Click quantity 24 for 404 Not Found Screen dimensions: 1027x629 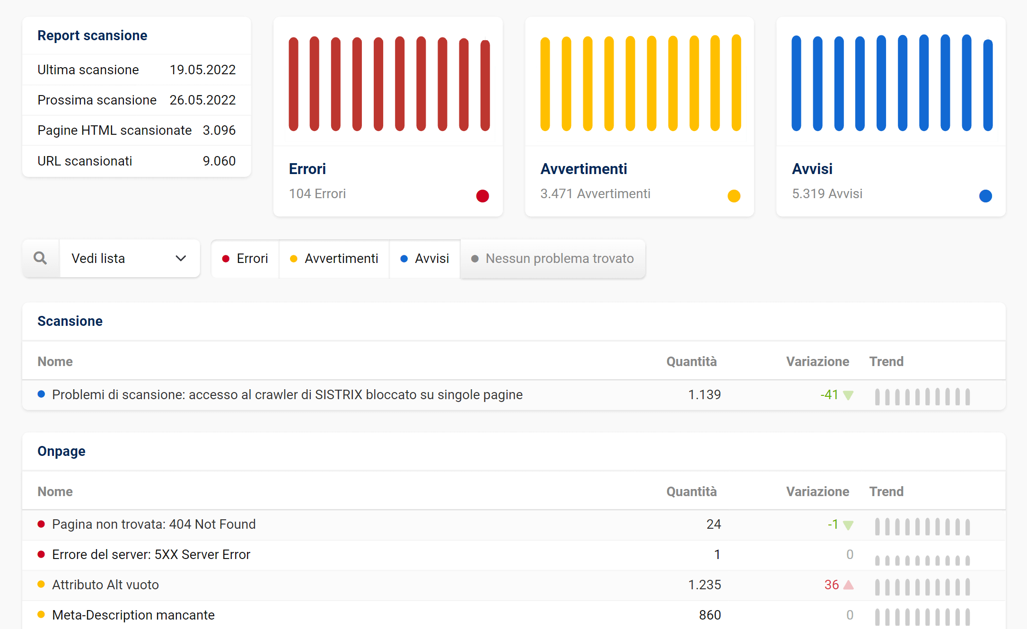coord(714,524)
